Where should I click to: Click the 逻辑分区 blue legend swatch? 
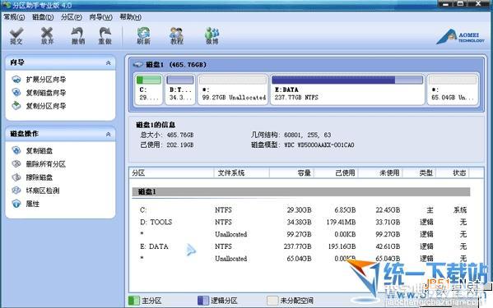pos(203,301)
